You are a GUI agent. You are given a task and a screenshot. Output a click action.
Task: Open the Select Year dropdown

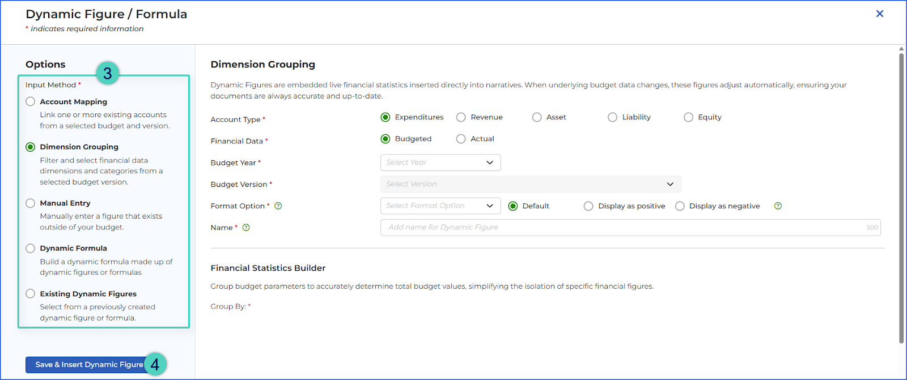tap(440, 163)
